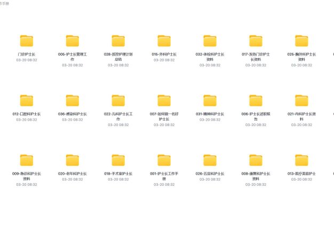Open folder 006-护士长述职报告
Viewport: 334px width, 251px height.
coord(256,101)
